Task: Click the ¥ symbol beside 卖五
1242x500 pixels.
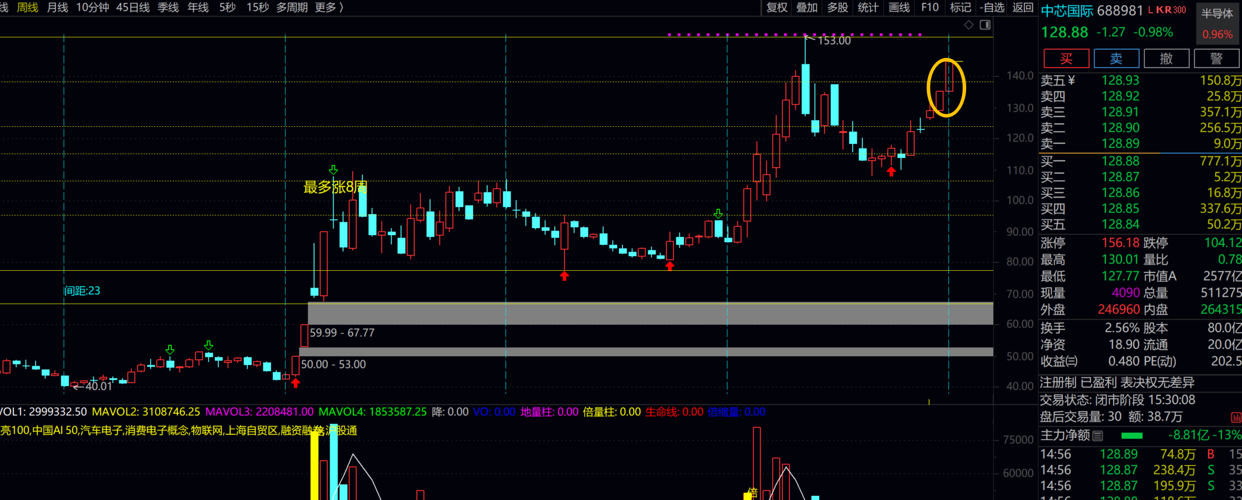Action: point(1071,80)
